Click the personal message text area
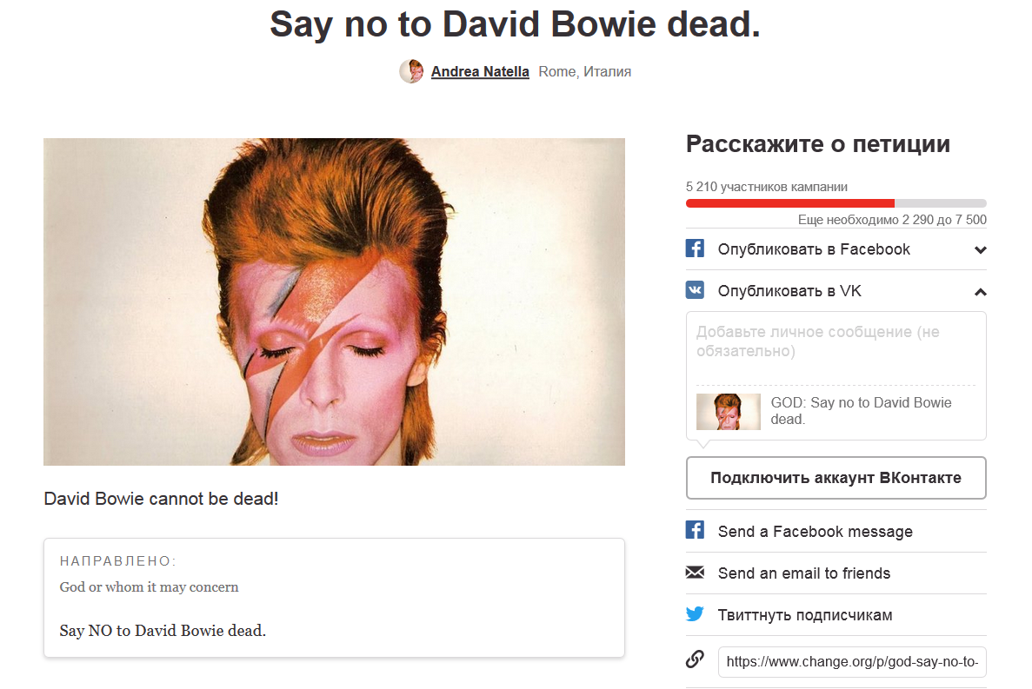This screenshot has width=1032, height=689. 836,348
